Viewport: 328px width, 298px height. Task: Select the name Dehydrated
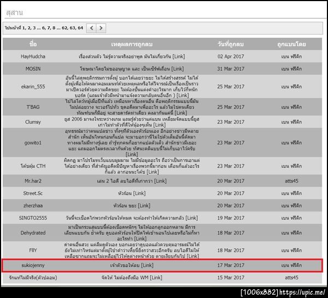pos(33,233)
